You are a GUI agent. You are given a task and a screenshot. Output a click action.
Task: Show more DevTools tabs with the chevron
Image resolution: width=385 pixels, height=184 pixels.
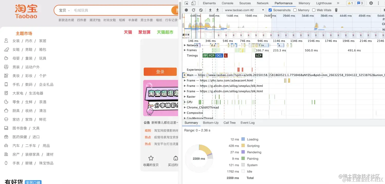tap(338, 3)
